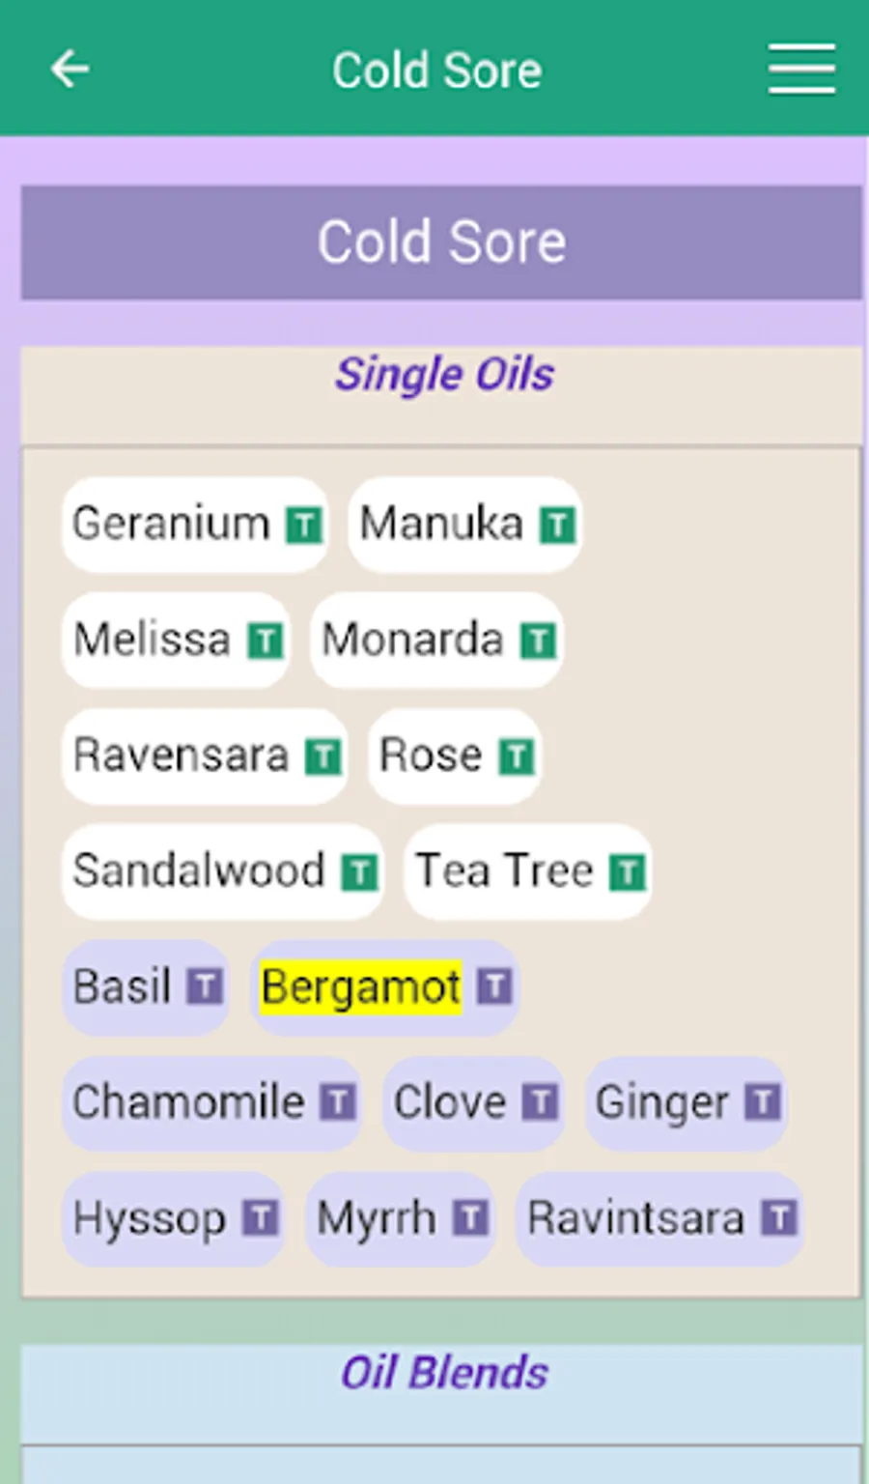This screenshot has height=1484, width=869.
Task: Tap the Oil Blends section header
Action: coord(444,1373)
